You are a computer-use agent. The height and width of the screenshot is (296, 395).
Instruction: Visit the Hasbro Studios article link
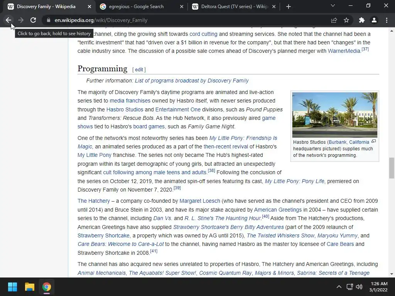pyautogui.click(x=125, y=109)
